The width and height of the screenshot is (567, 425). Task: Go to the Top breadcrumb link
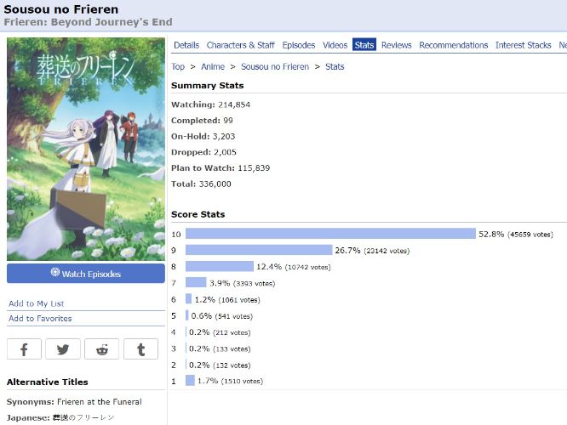178,67
